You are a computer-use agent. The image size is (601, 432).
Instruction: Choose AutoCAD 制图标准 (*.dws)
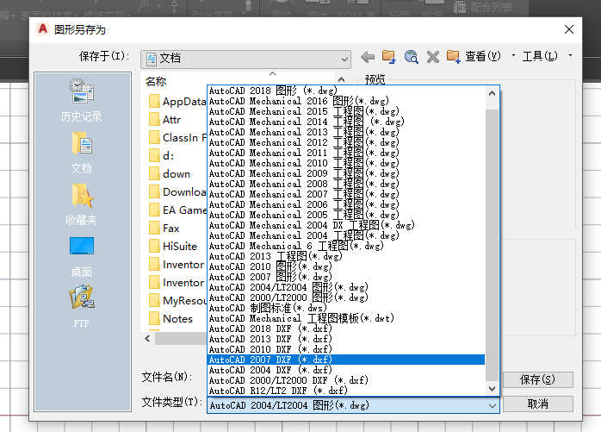click(x=346, y=309)
